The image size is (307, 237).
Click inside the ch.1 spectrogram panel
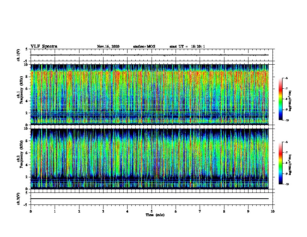pyautogui.click(x=150, y=94)
